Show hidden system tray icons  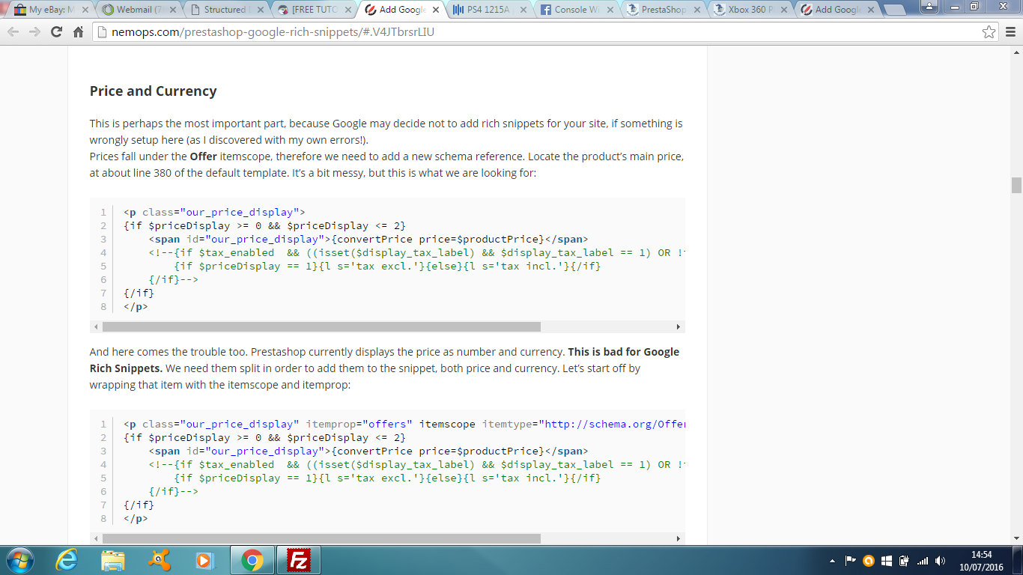(x=833, y=561)
